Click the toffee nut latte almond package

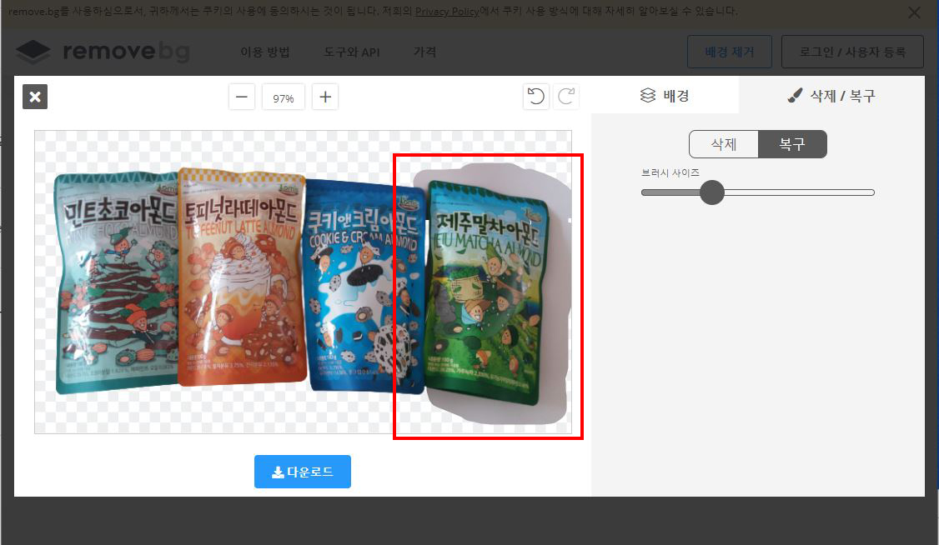[x=242, y=277]
